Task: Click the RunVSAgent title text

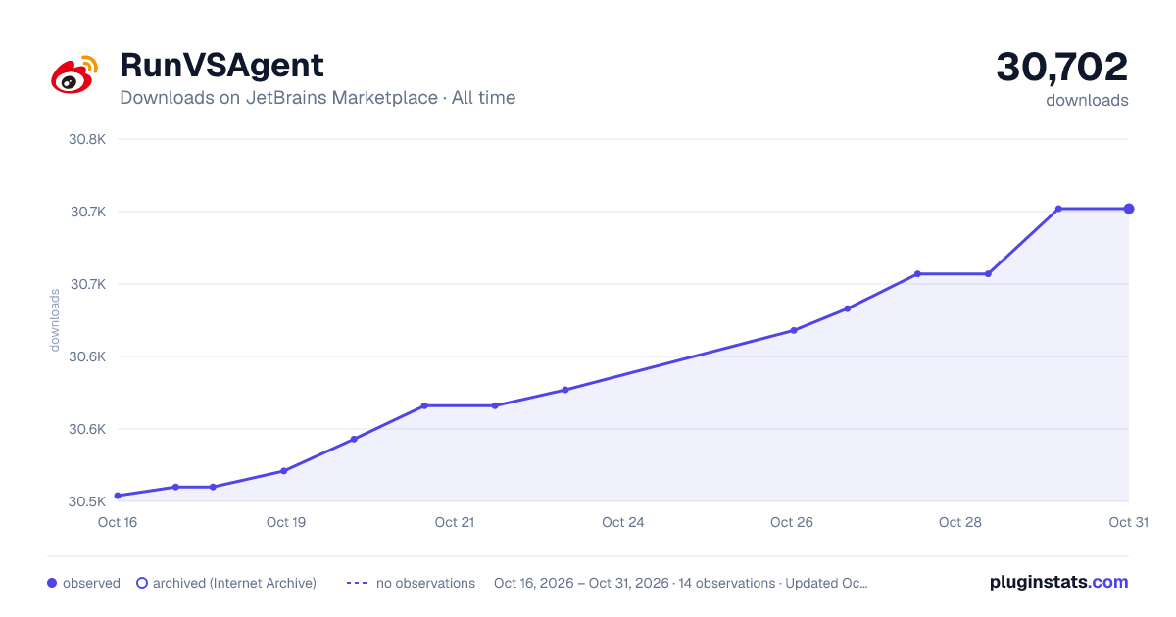Action: click(x=221, y=66)
